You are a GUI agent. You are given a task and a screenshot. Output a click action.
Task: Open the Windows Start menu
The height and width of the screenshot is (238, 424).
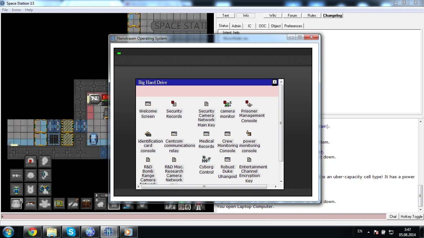8,232
